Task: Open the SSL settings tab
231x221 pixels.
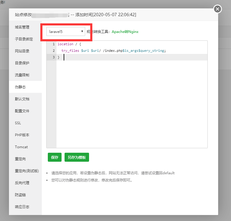Action: [18, 123]
